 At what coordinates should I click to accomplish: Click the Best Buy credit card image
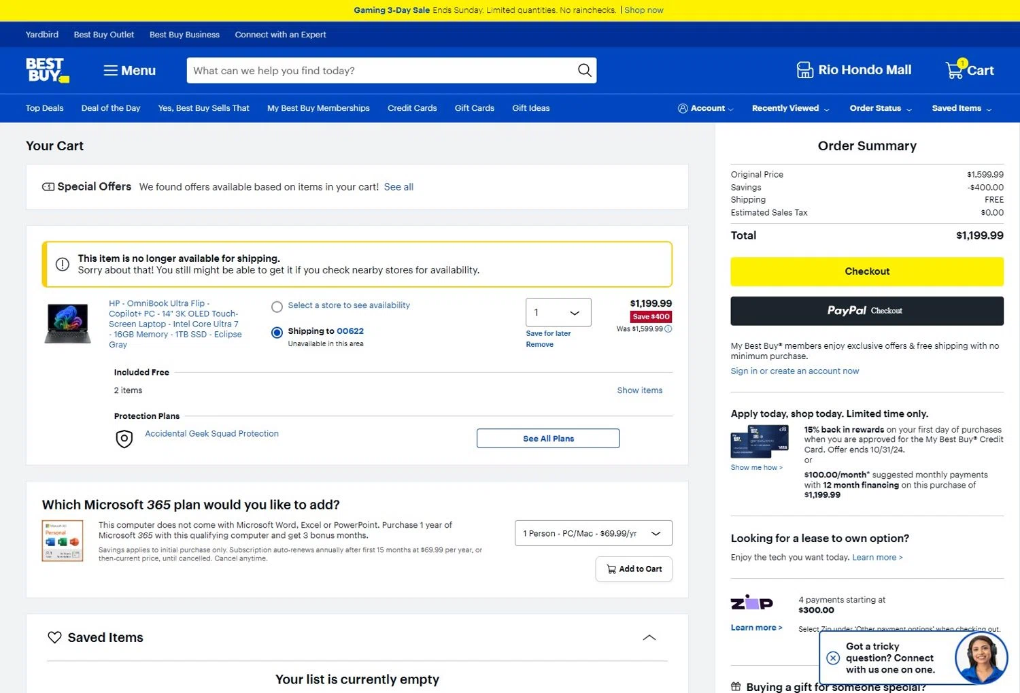[x=760, y=442]
